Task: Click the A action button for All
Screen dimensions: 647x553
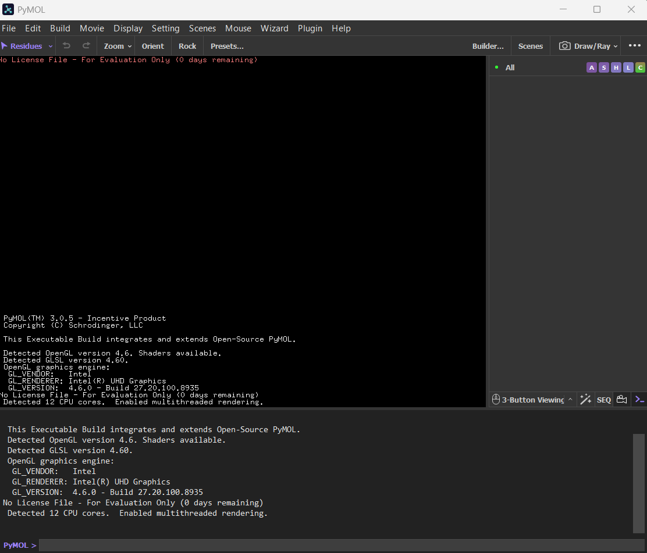Action: [591, 67]
